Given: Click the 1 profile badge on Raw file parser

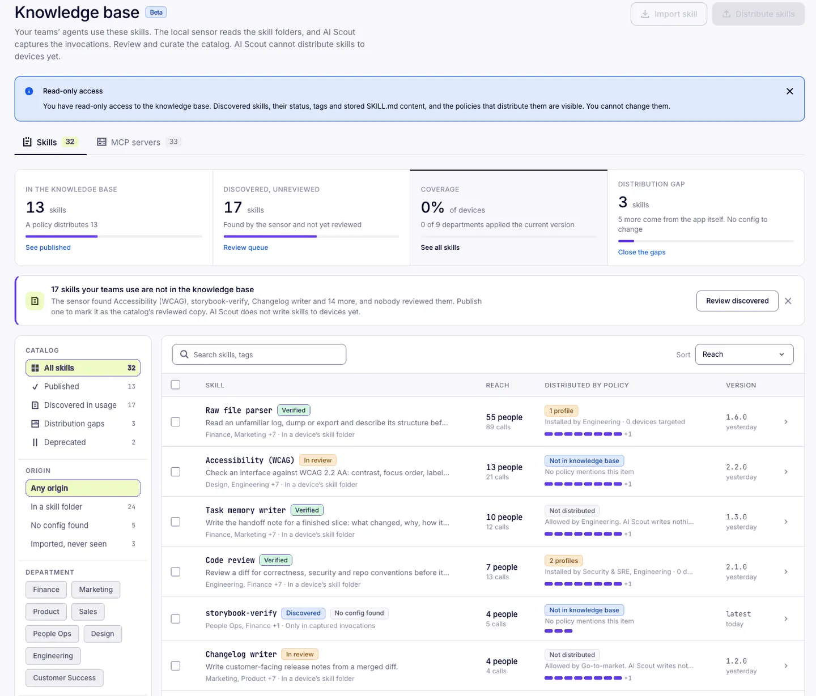Looking at the screenshot, I should point(561,411).
